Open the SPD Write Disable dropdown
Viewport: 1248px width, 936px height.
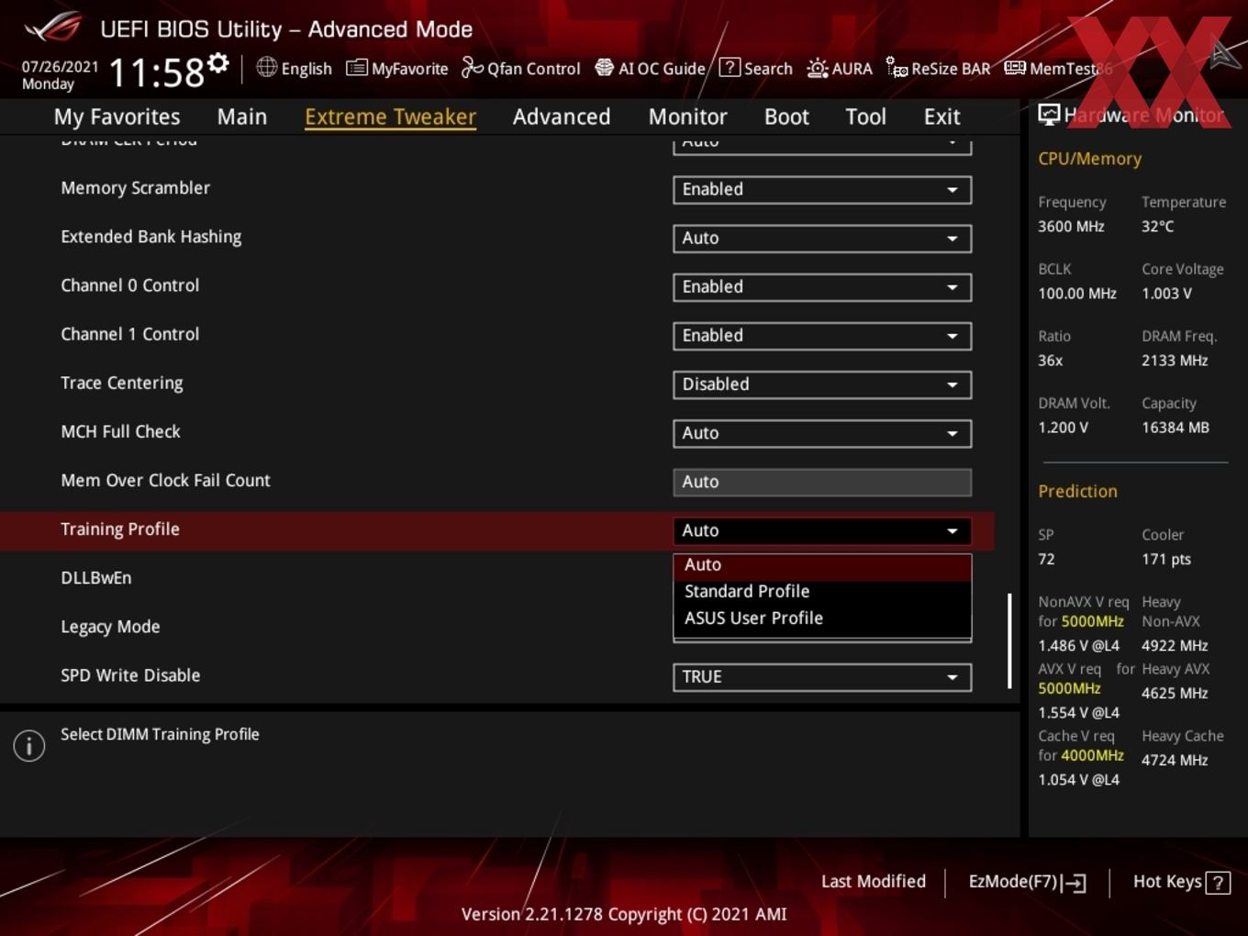click(x=822, y=676)
